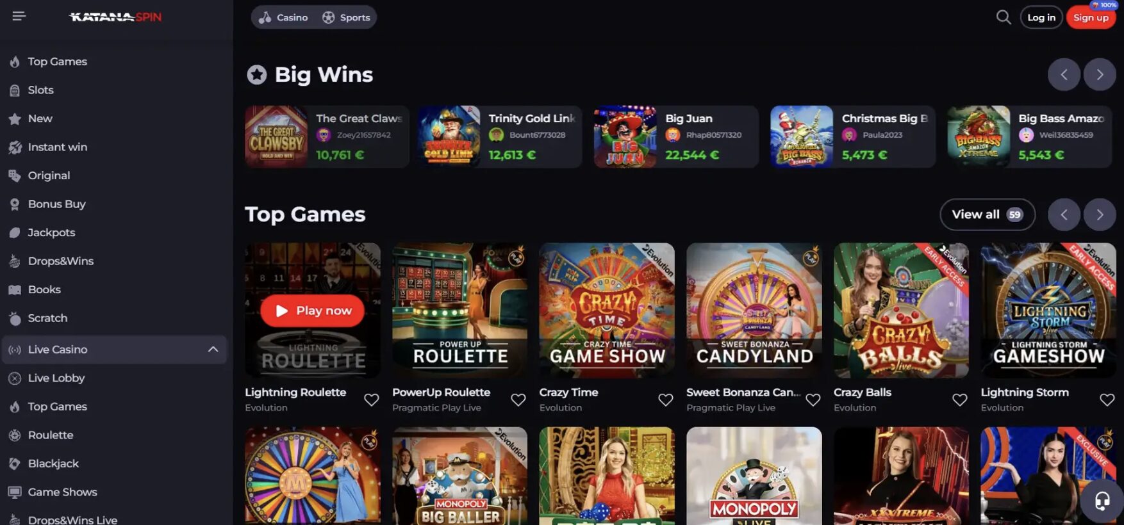This screenshot has height=525, width=1124.
Task: Click the search magnifier icon
Action: tap(1004, 17)
